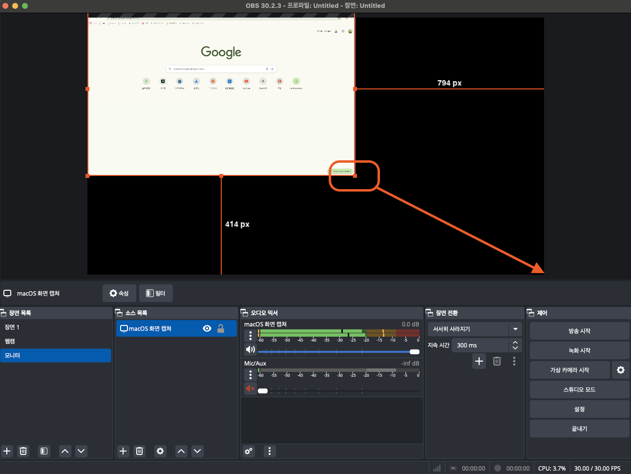
Task: Select the 모니터 scene
Action: point(56,355)
